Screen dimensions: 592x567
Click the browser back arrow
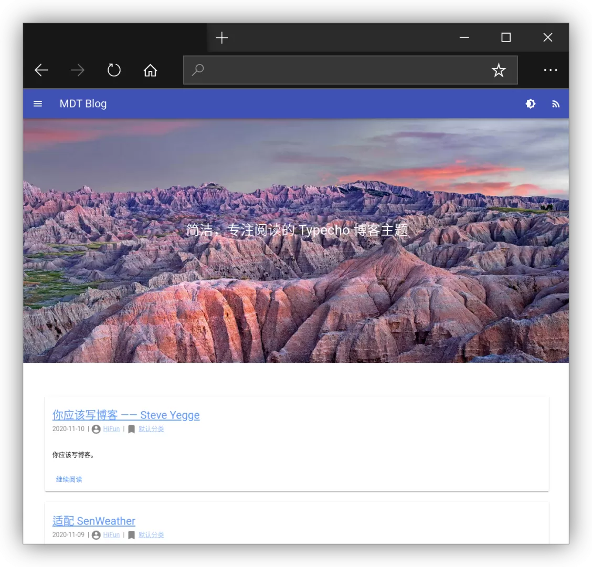(x=41, y=70)
